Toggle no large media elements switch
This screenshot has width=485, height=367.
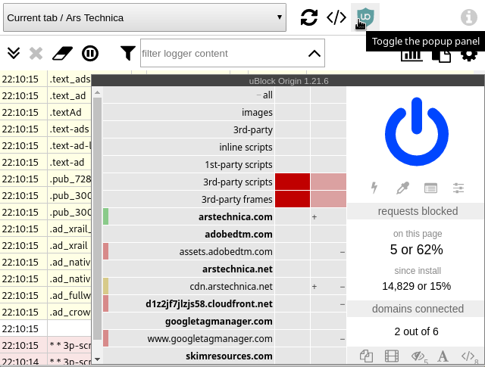coord(392,356)
